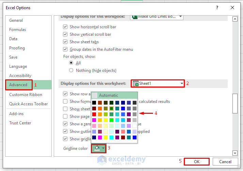This screenshot has width=243, height=171.
Task: Close the Excel Options dialog
Action: [x=232, y=7]
